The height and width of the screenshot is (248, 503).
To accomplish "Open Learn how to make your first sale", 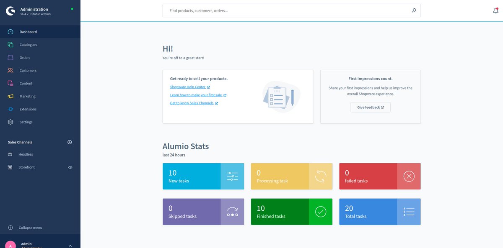I will pyautogui.click(x=198, y=95).
